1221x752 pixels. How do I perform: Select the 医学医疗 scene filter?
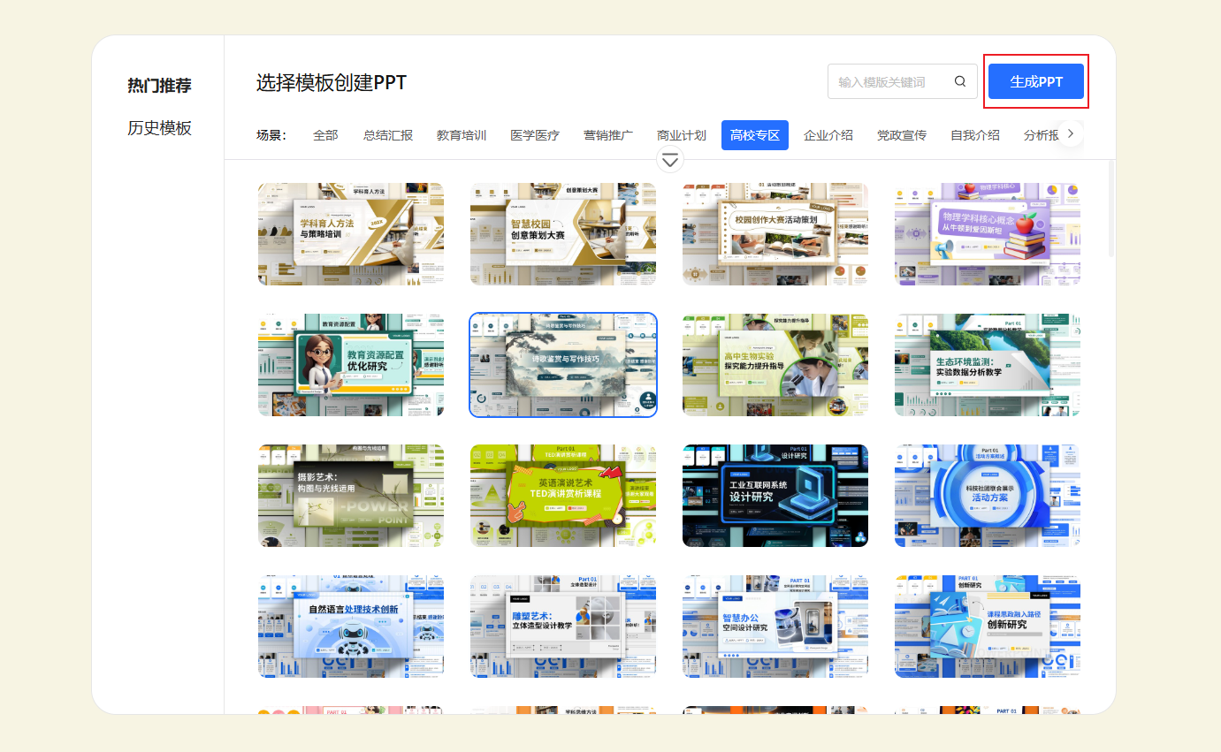[535, 135]
